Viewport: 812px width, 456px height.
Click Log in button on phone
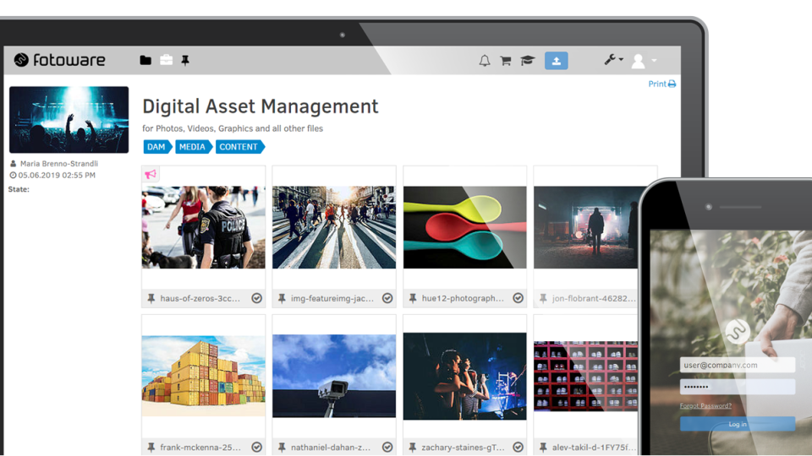tap(738, 424)
